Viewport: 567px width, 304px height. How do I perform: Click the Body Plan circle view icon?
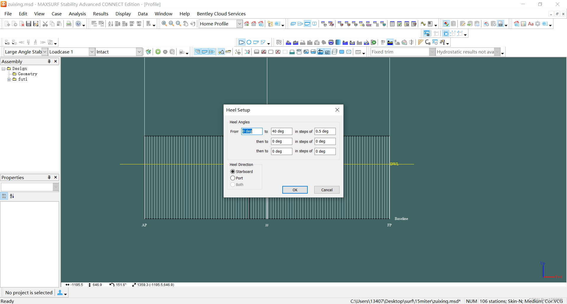coord(249,42)
